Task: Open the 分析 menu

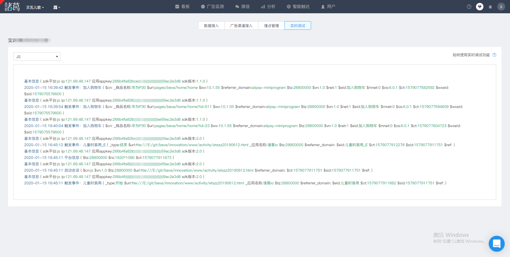Action: click(268, 7)
